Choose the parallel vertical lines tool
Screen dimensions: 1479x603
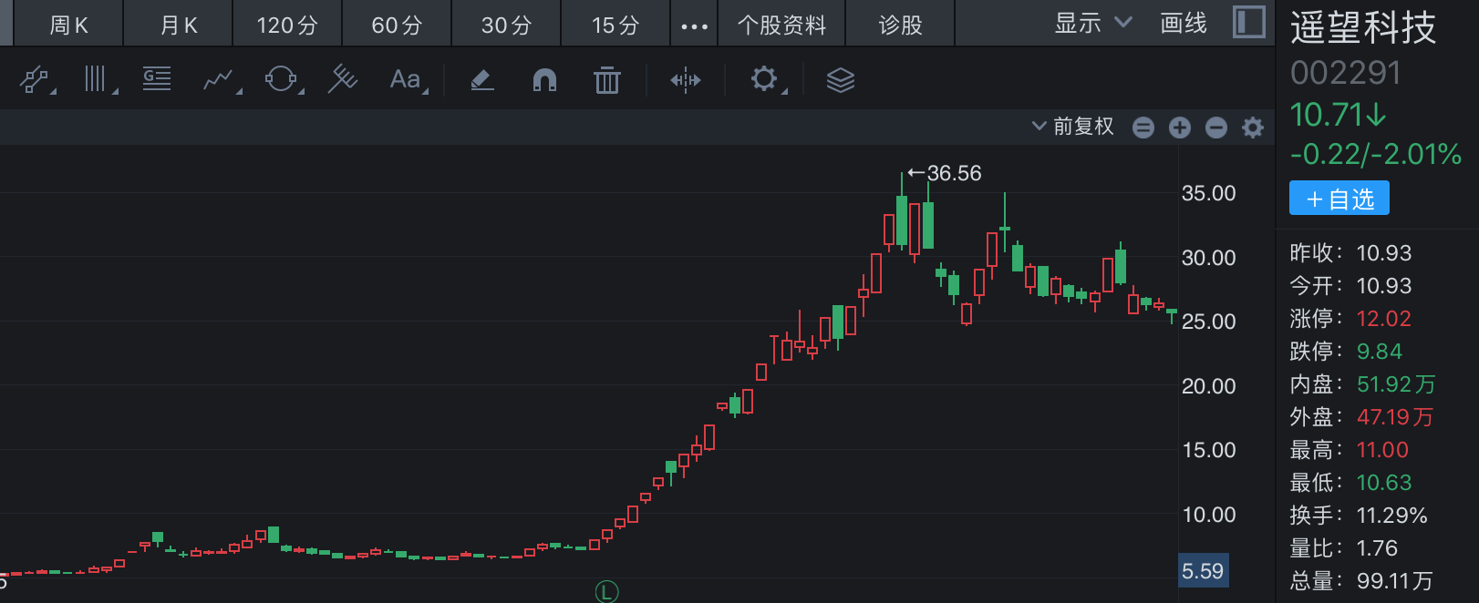[x=96, y=80]
